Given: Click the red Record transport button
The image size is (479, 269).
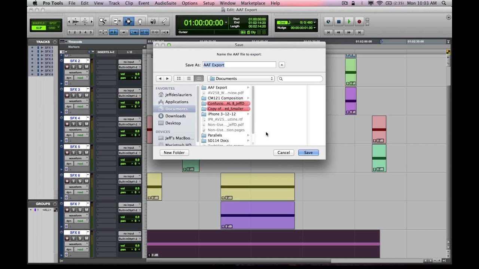Looking at the screenshot, I should click(x=359, y=22).
